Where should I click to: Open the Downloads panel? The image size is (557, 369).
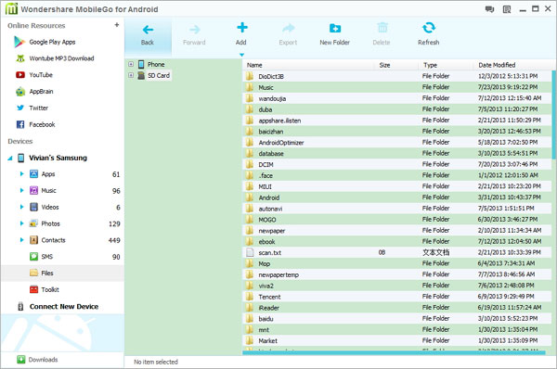click(x=43, y=360)
